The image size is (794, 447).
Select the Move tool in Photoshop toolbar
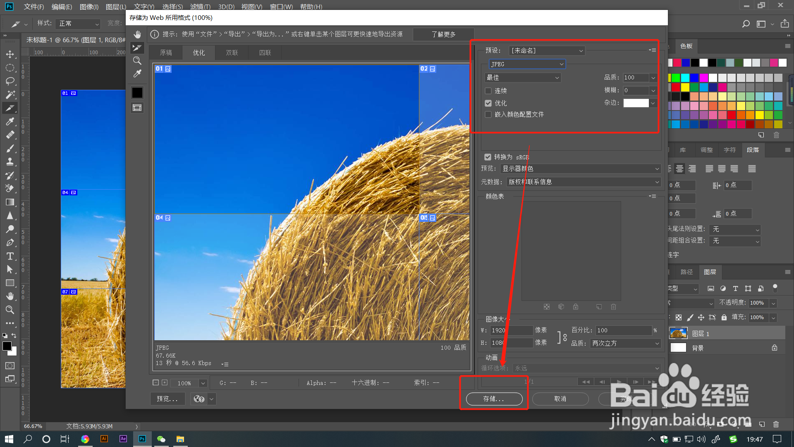10,54
